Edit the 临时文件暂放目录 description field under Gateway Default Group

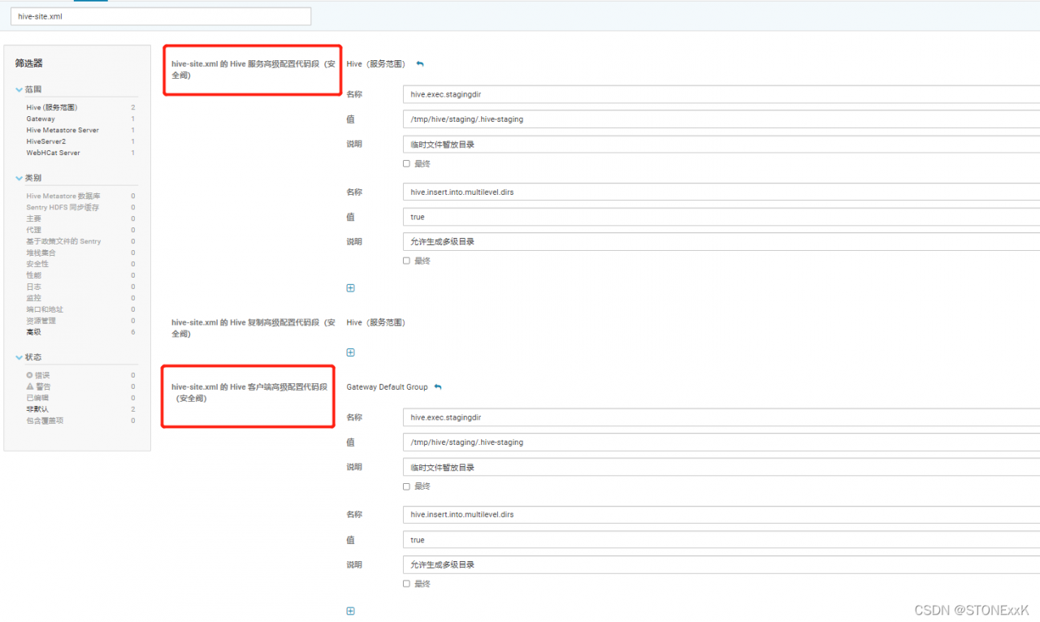coord(721,468)
